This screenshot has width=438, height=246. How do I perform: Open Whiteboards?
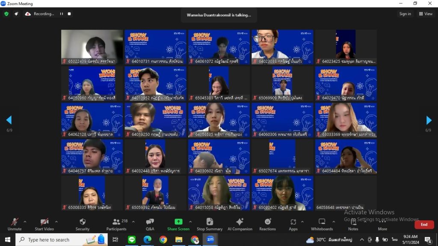click(x=322, y=225)
